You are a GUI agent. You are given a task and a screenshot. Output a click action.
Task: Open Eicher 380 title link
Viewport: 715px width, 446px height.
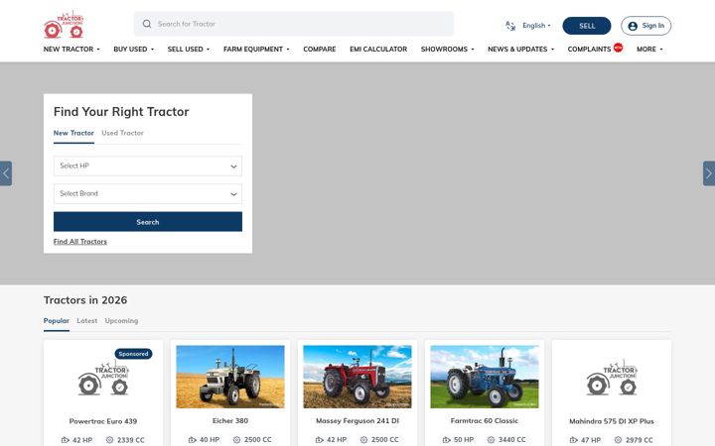(230, 421)
